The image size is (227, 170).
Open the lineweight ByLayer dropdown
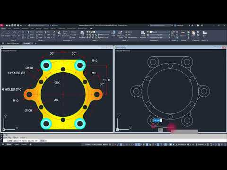pos(159,34)
